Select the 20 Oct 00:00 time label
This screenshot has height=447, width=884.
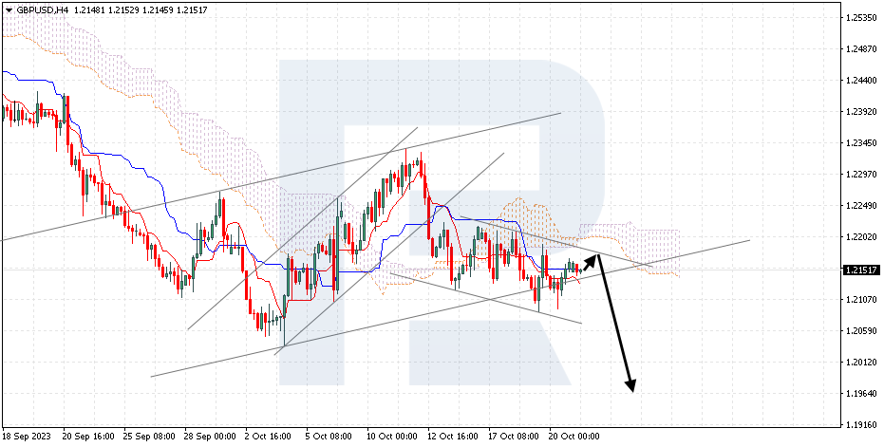575,437
